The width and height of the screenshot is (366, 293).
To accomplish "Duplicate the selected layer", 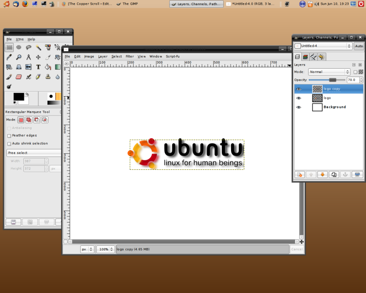I will click(334, 174).
